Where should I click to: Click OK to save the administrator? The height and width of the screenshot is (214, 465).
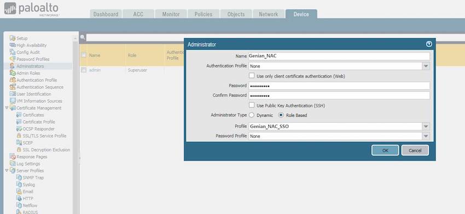[385, 150]
